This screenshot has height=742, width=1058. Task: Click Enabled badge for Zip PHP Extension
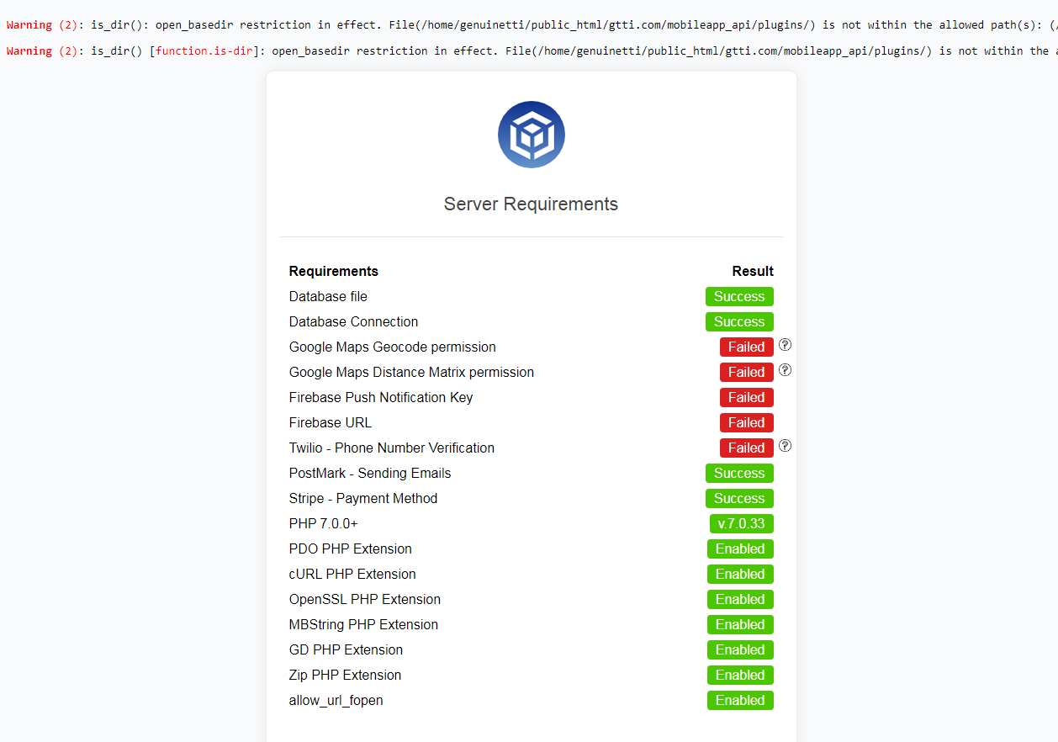(740, 675)
